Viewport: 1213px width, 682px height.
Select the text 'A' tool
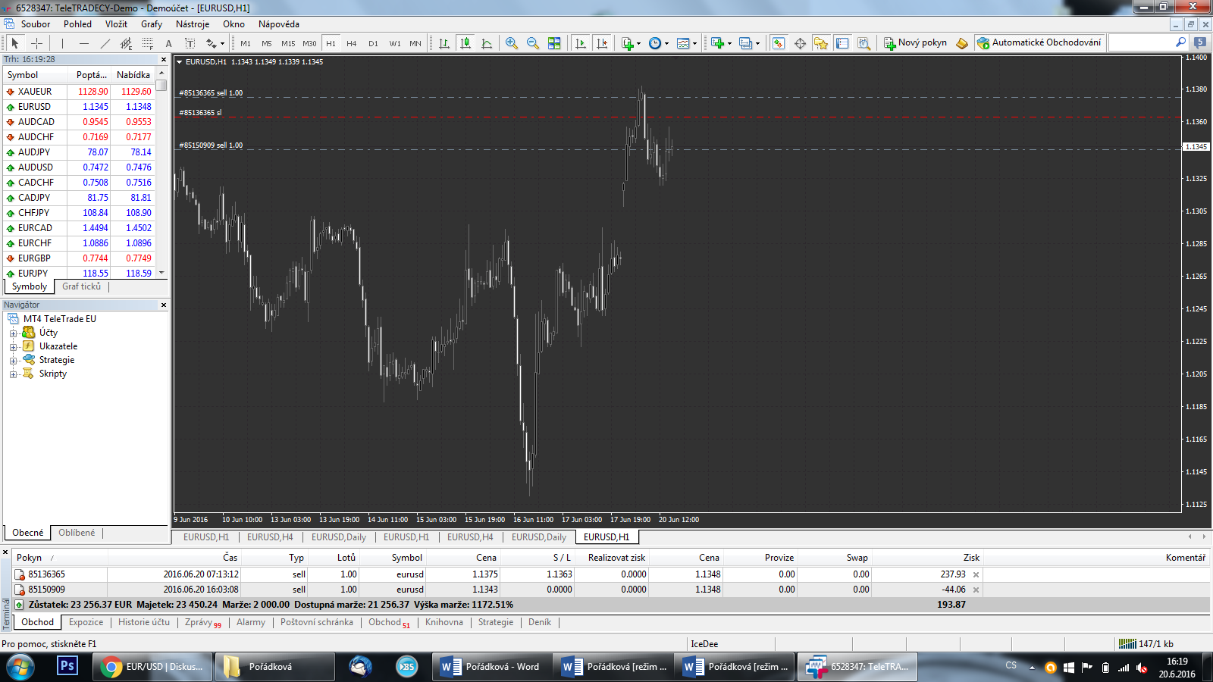pyautogui.click(x=168, y=43)
